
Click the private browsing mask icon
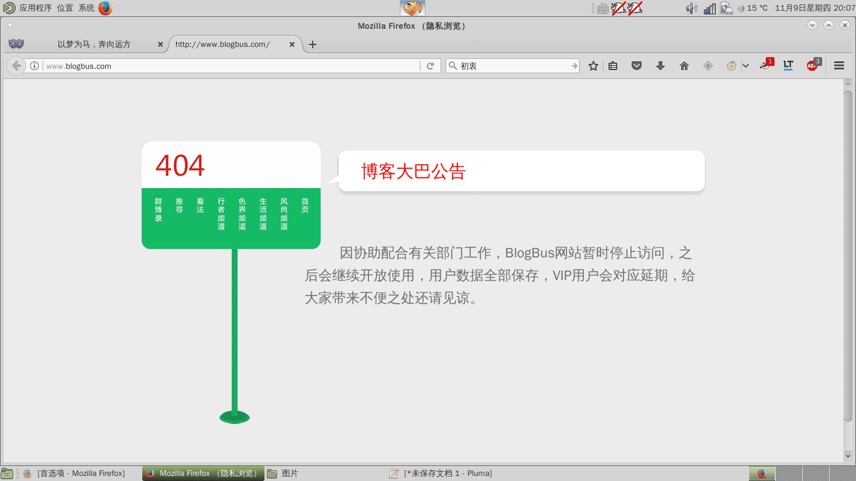[x=16, y=44]
